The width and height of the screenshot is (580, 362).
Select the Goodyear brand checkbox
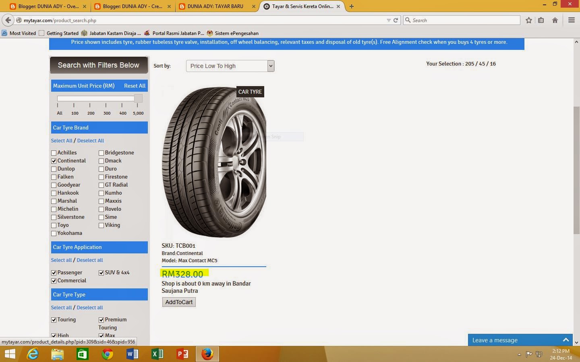(54, 185)
